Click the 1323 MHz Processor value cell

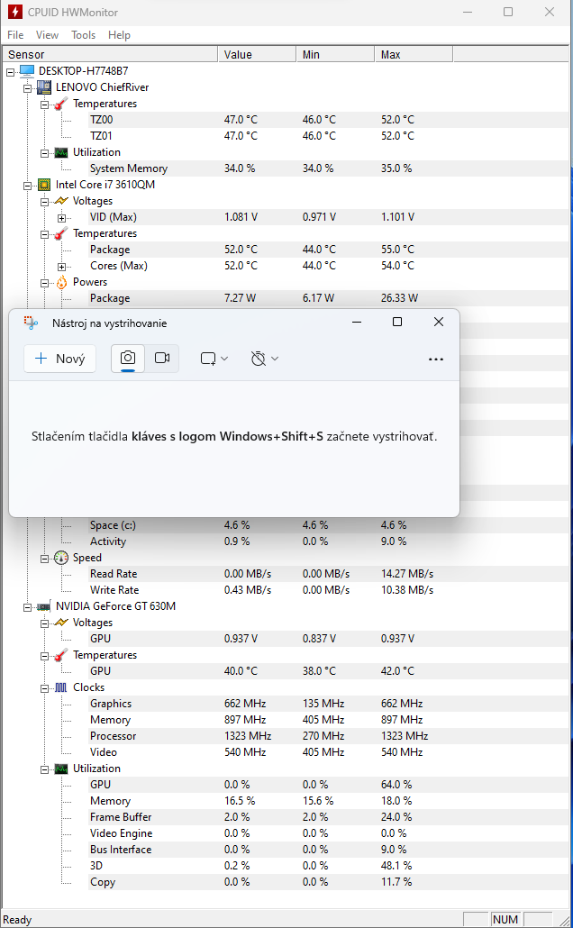coord(248,736)
